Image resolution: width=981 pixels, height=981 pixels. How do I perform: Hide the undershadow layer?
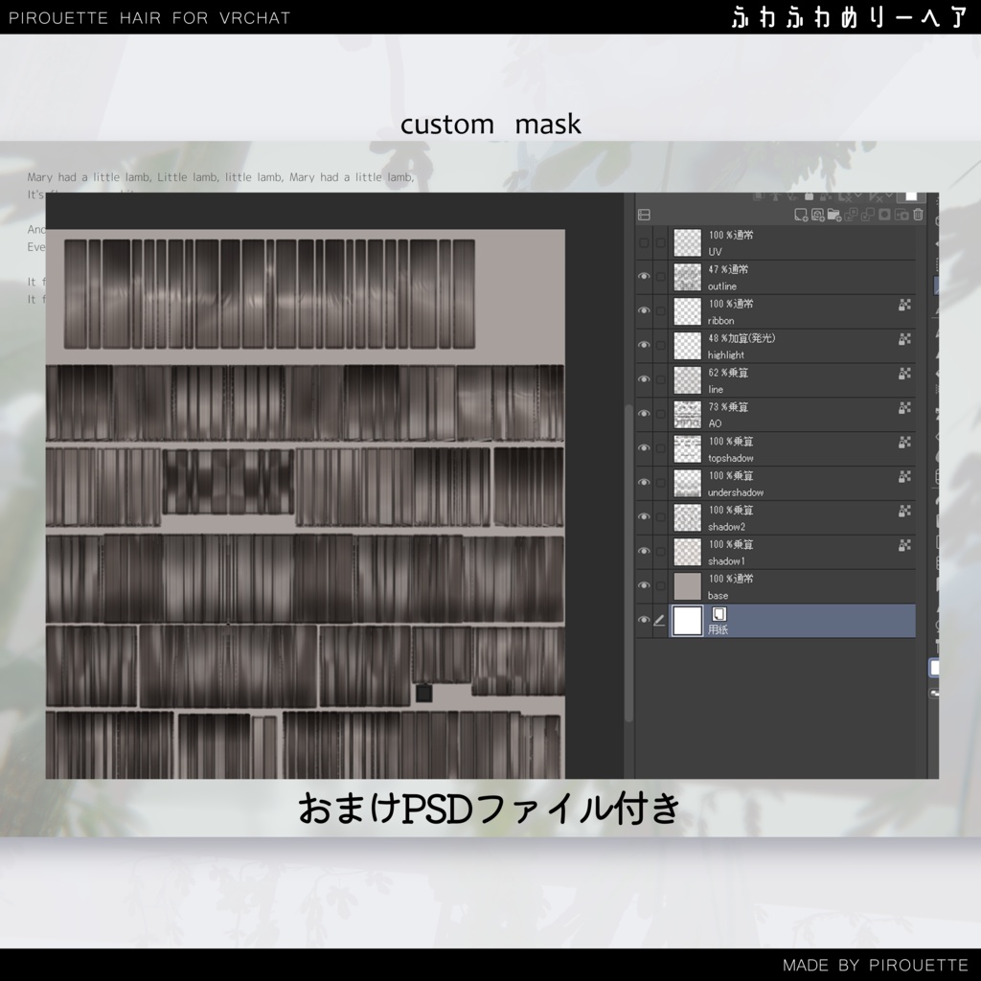(x=644, y=483)
